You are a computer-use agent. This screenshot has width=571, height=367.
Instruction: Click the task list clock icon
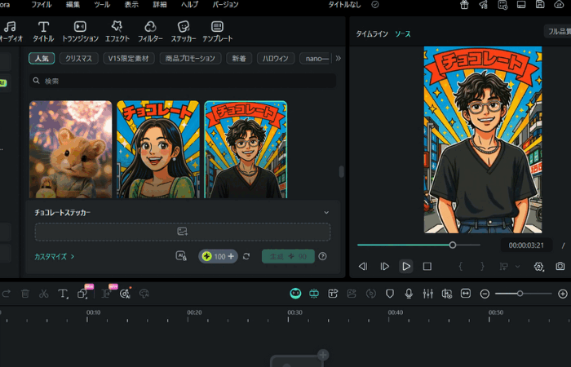pos(502,5)
